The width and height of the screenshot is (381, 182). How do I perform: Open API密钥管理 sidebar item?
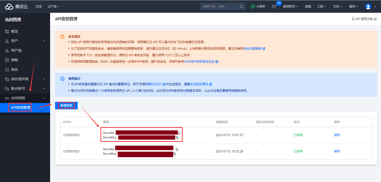[x=20, y=108]
